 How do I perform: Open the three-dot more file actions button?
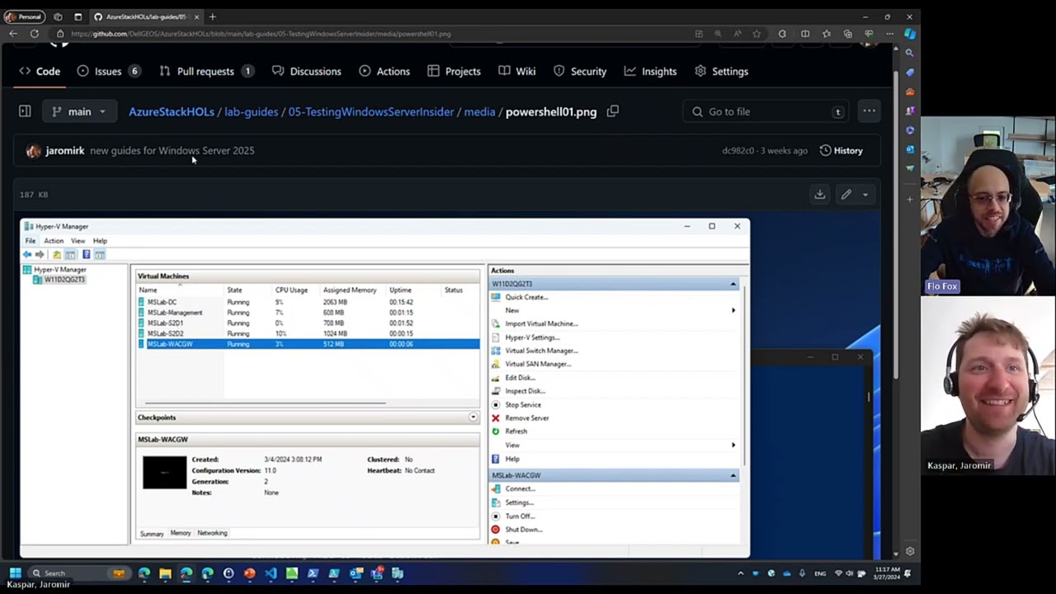(869, 111)
